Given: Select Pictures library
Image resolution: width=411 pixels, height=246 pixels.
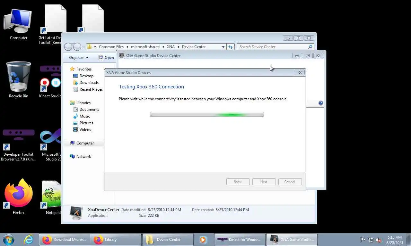Looking at the screenshot, I should tap(86, 123).
